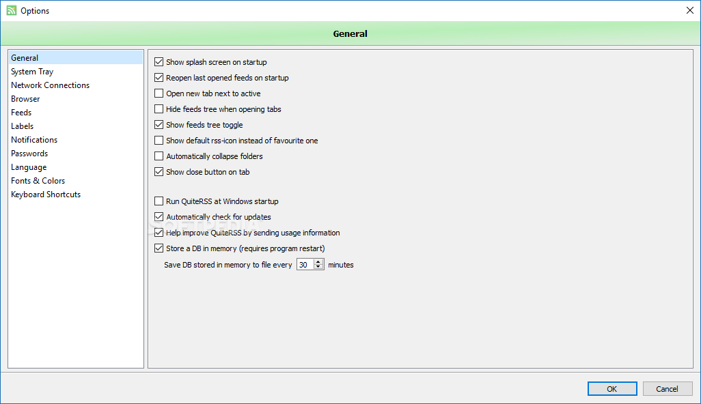The height and width of the screenshot is (404, 701).
Task: Decrease the save DB minutes spinner
Action: pyautogui.click(x=318, y=267)
